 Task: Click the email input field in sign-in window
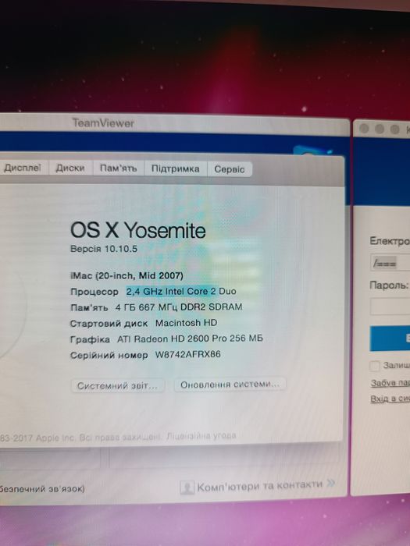[390, 263]
